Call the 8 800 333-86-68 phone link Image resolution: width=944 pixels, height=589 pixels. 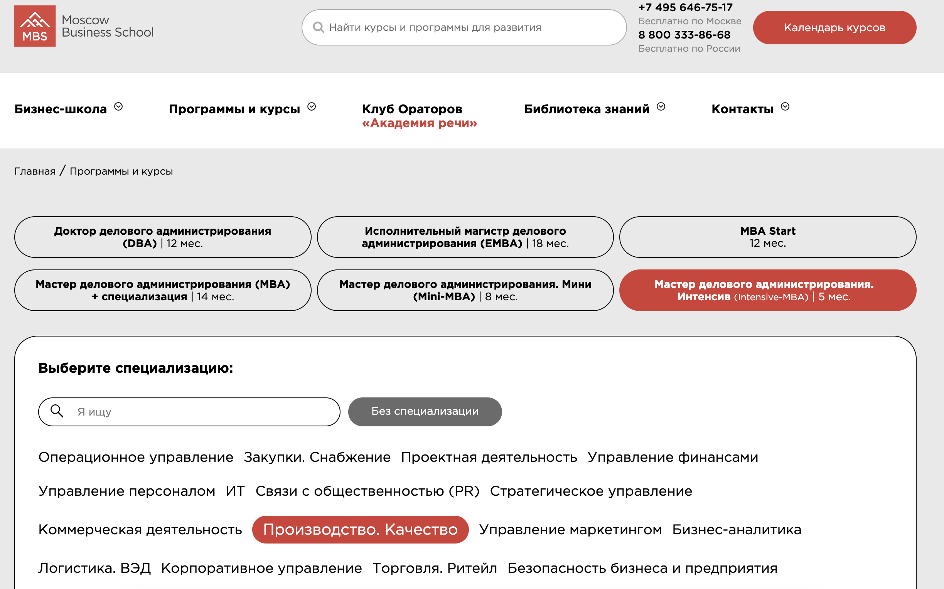point(684,35)
